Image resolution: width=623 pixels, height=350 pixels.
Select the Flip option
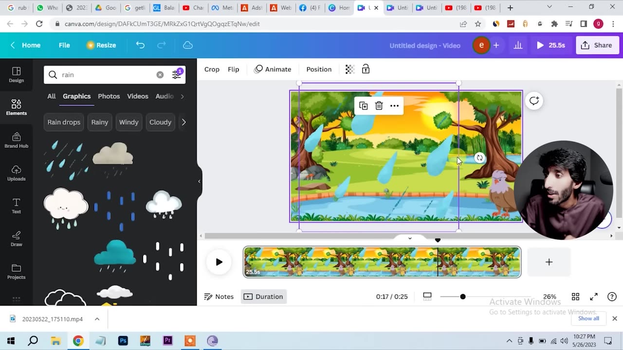234,70
